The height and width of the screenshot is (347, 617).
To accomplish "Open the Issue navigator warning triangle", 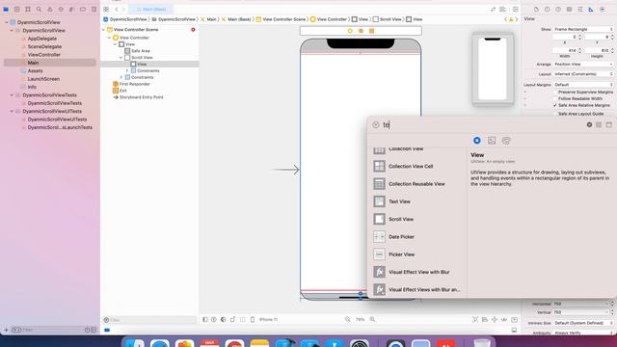I will click(50, 9).
